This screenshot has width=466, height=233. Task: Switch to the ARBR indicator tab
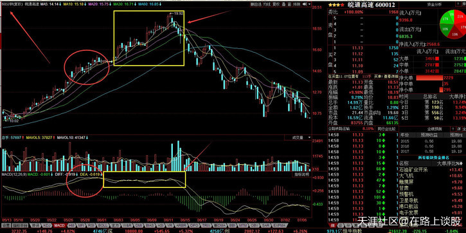[181, 225]
